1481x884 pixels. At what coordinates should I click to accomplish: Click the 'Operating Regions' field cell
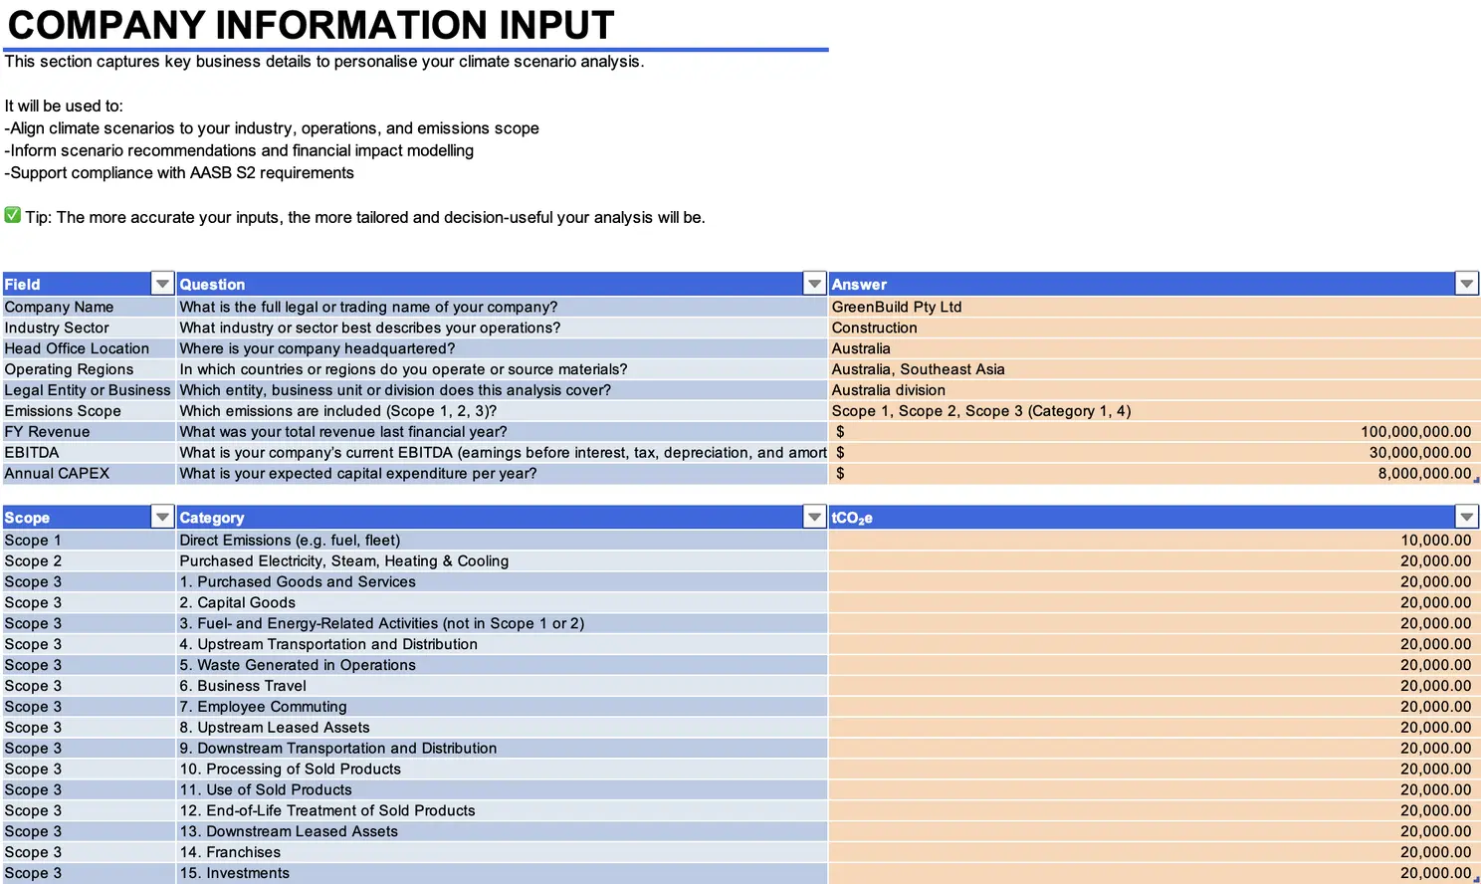pyautogui.click(x=89, y=369)
